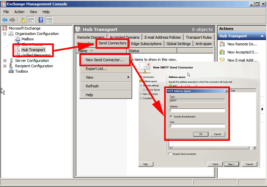Switch to the Global Settings tab
Screen dimensions: 267x187
pos(179,44)
